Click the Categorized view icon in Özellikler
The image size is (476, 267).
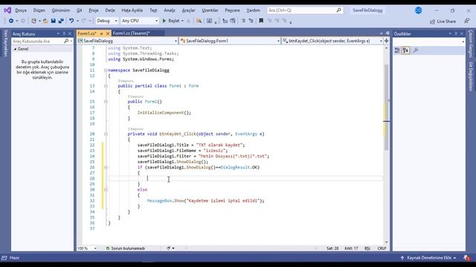[x=397, y=50]
